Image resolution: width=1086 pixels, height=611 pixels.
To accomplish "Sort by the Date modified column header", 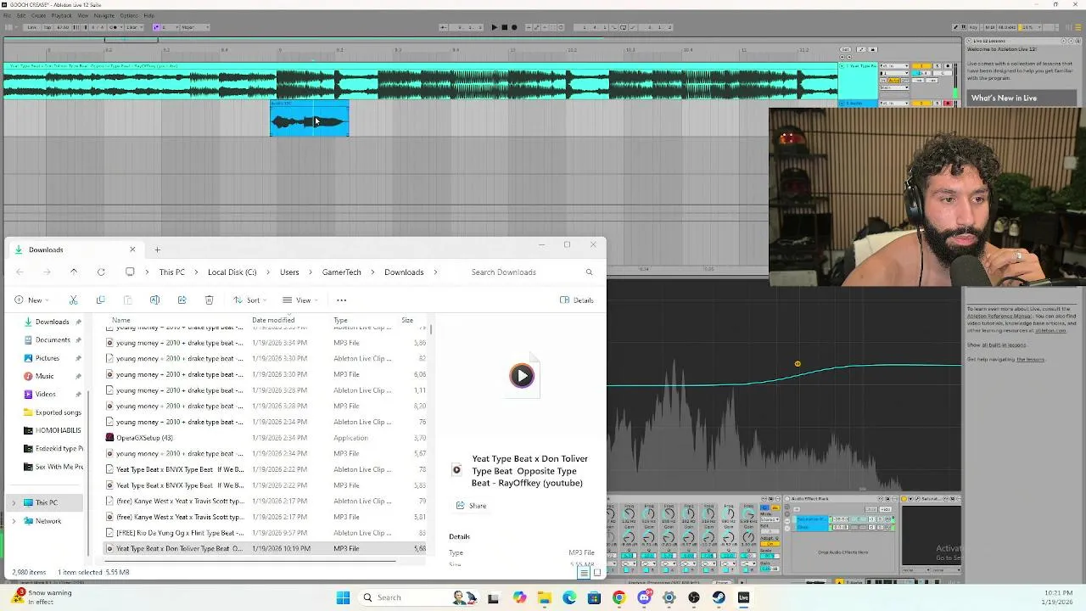I will pos(273,320).
